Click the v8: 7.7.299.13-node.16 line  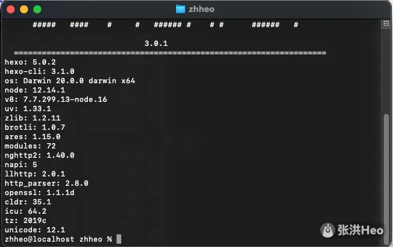pos(56,99)
